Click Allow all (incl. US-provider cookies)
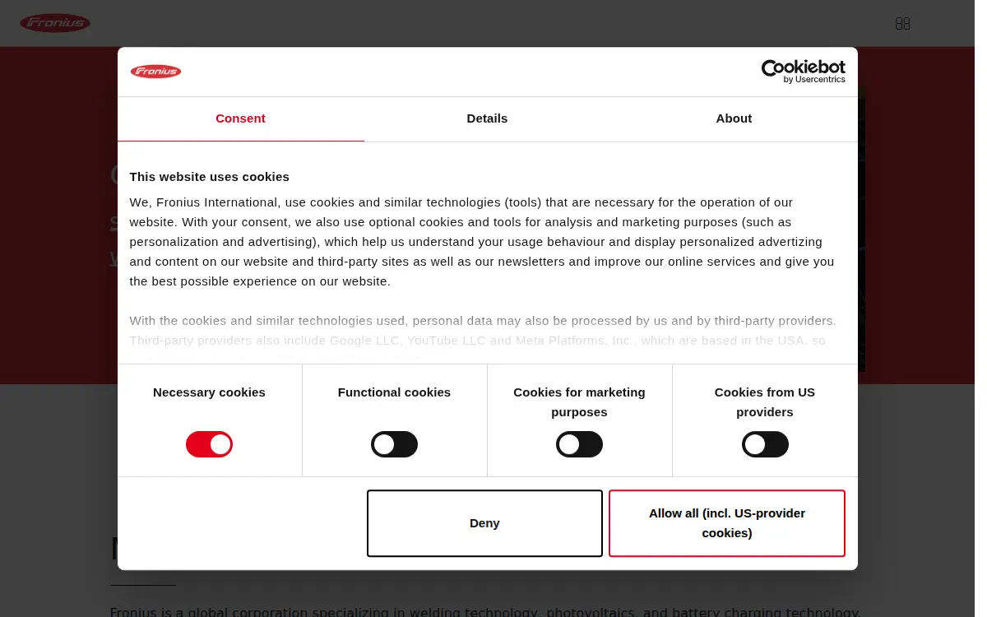The image size is (987, 617). pyautogui.click(x=727, y=523)
